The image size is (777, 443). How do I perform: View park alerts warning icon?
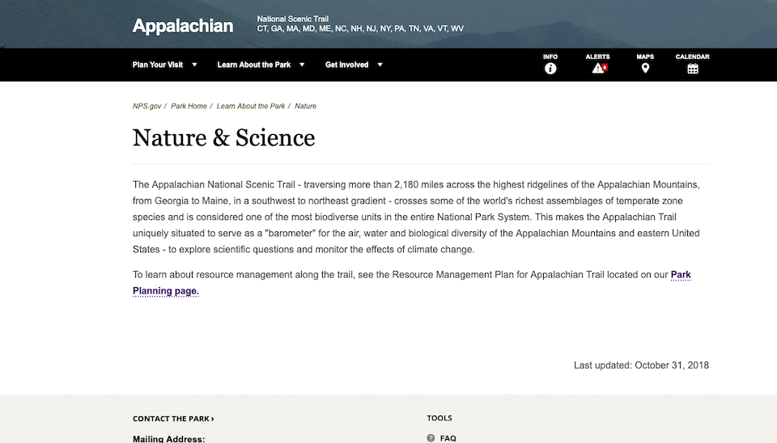click(x=599, y=68)
